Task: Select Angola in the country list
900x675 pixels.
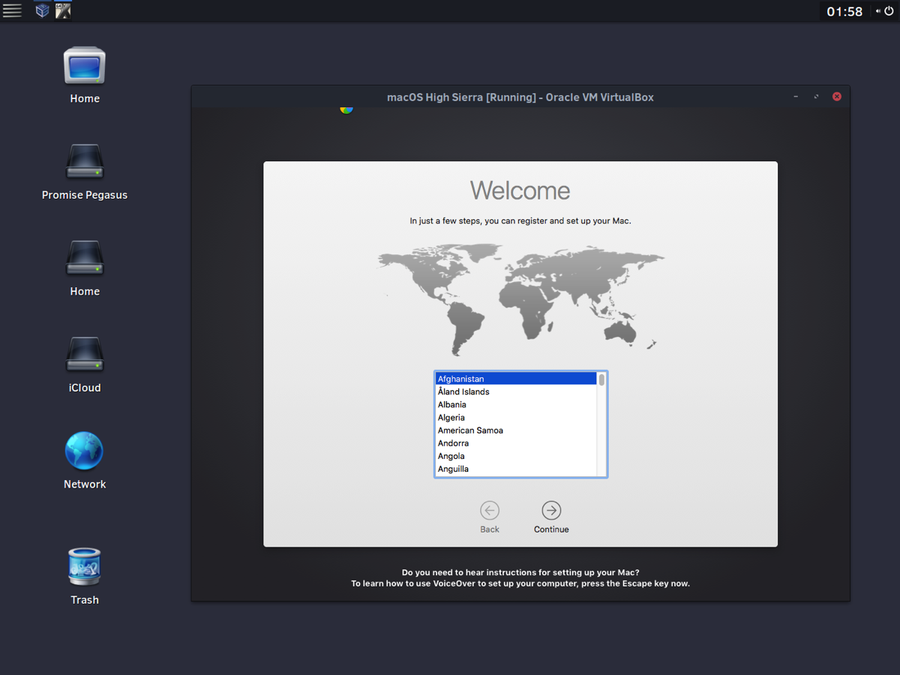Action: (516, 456)
